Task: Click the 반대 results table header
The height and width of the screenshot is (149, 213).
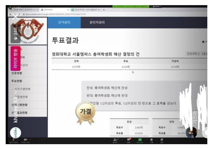Action: point(172,122)
